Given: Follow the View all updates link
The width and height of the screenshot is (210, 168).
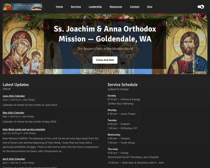Looking at the screenshot, I should pyautogui.click(x=6, y=89).
